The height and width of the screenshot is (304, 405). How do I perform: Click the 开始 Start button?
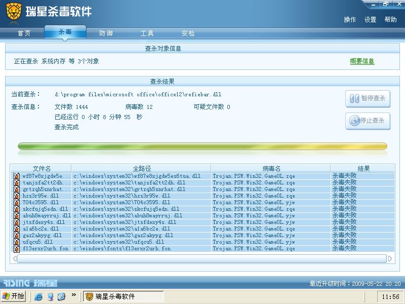14,296
